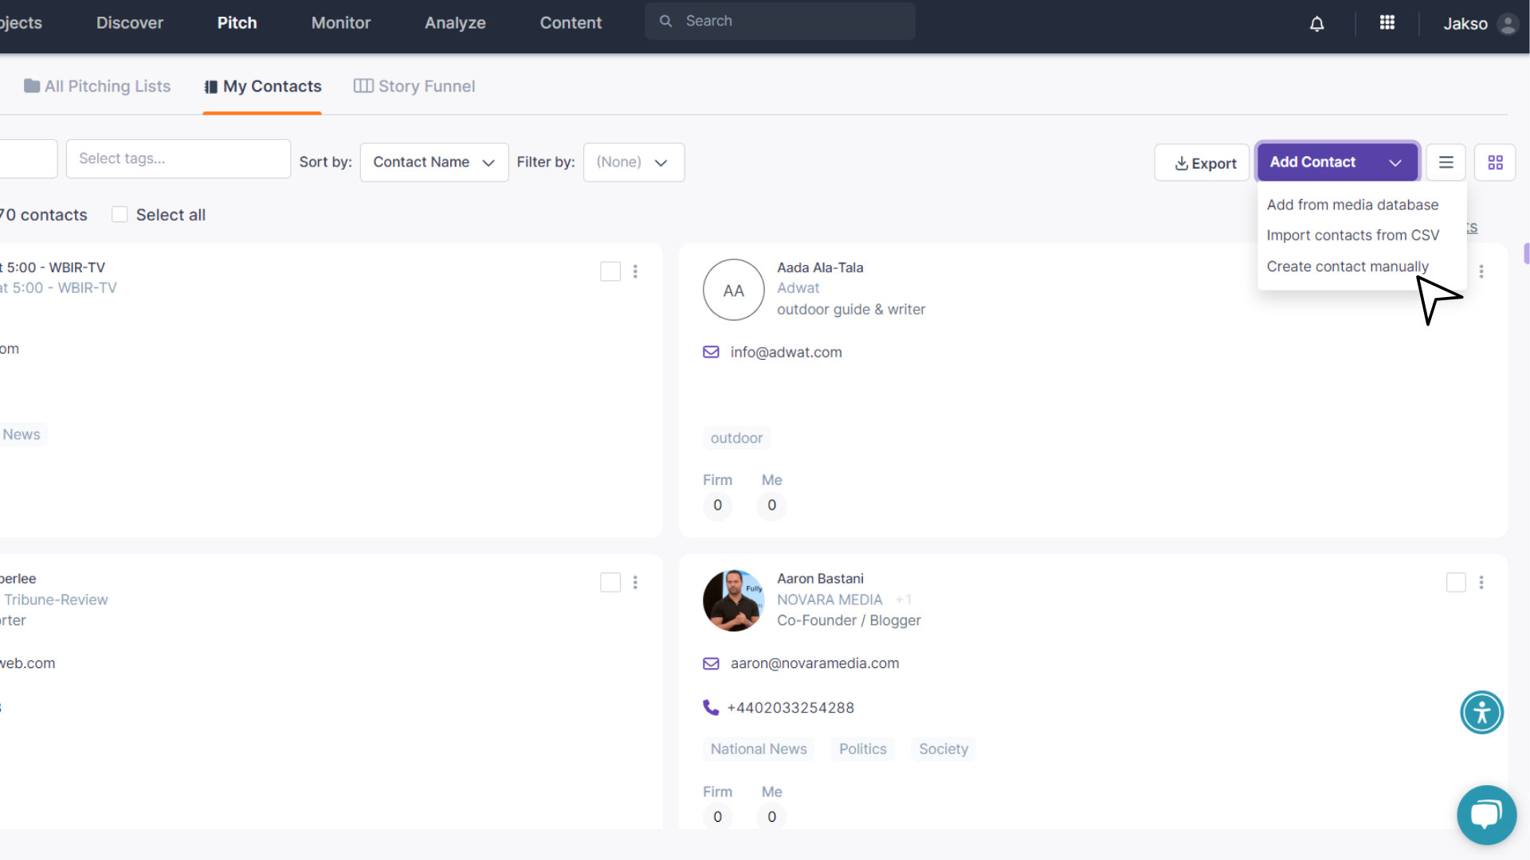This screenshot has height=860, width=1530.
Task: Open options menu for Aada Ala-Tala card
Action: 1481,272
